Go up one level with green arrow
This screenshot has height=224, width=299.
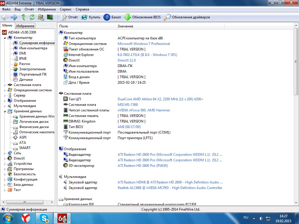point(23,17)
